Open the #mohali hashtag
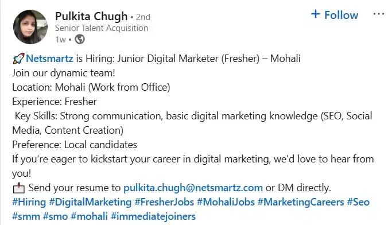 (89, 216)
